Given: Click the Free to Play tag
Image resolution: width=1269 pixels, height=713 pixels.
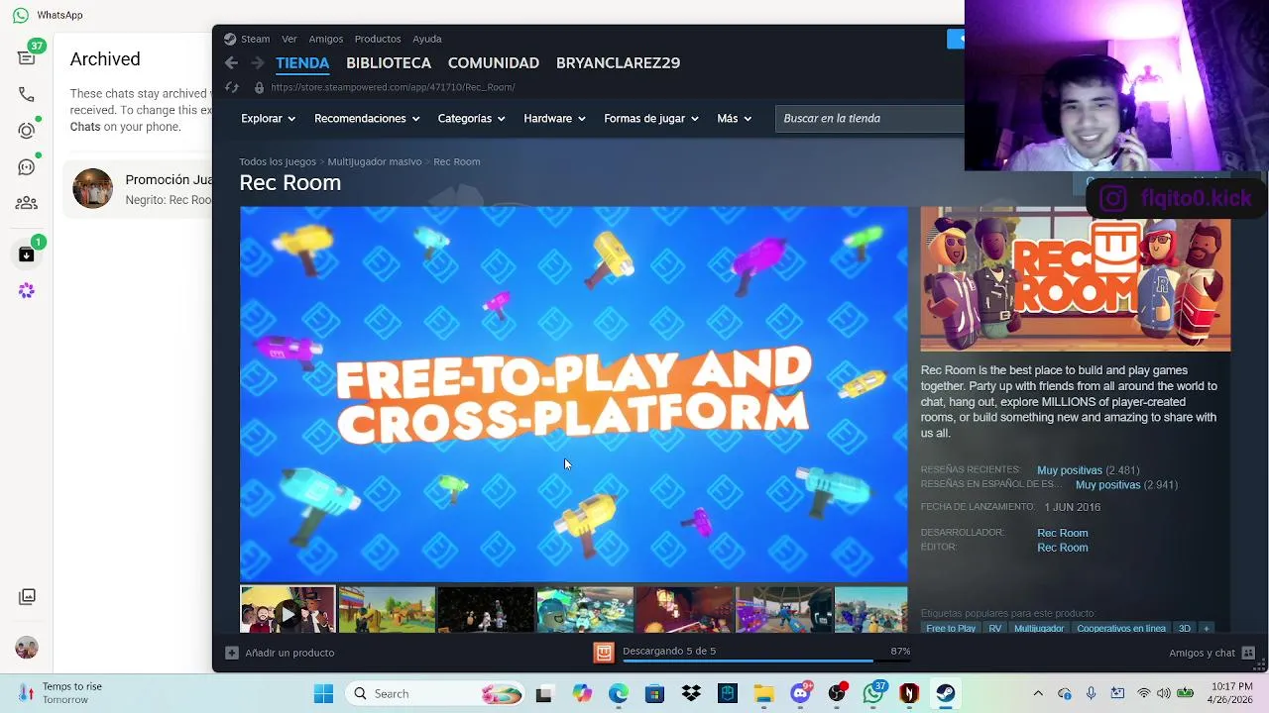Looking at the screenshot, I should (x=951, y=628).
